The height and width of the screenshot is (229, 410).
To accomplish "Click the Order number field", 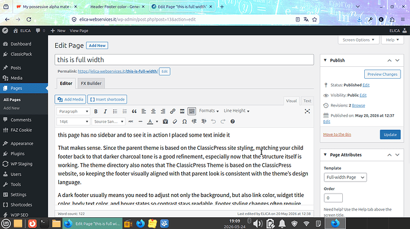I will [x=333, y=198].
